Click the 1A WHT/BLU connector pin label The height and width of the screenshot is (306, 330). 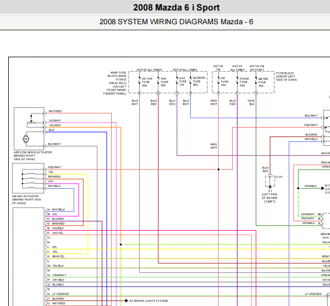pos(56,210)
